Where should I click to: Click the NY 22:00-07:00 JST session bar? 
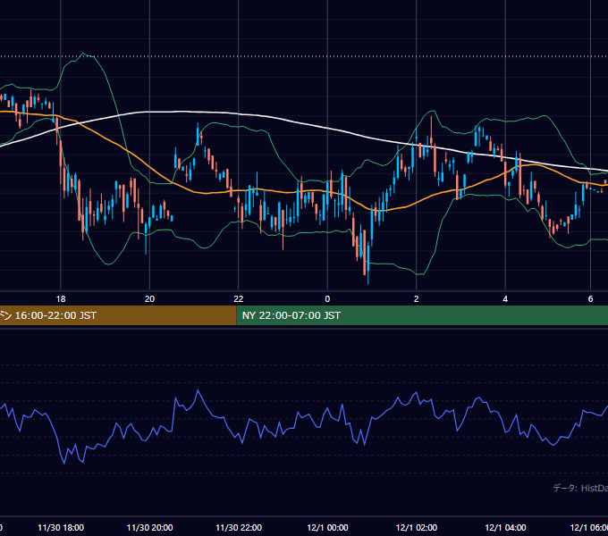click(x=422, y=315)
